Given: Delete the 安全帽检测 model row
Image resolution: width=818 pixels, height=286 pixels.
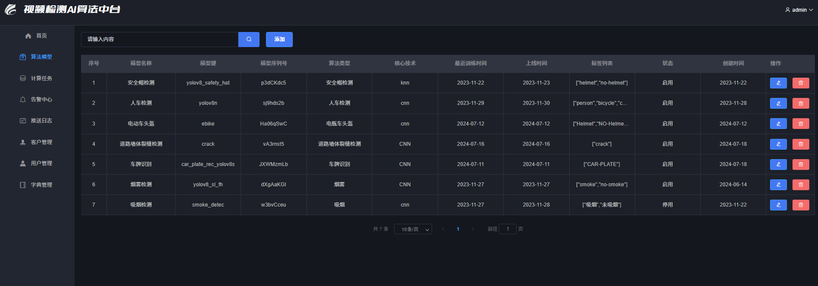Looking at the screenshot, I should pyautogui.click(x=801, y=83).
